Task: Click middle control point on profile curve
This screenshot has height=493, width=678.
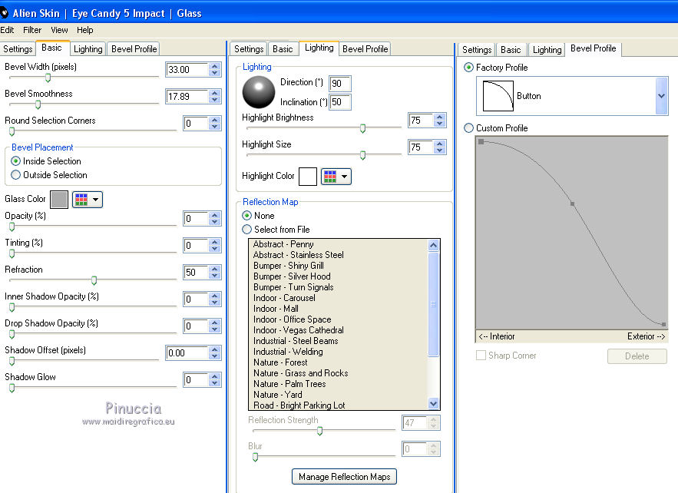Action: (x=573, y=203)
